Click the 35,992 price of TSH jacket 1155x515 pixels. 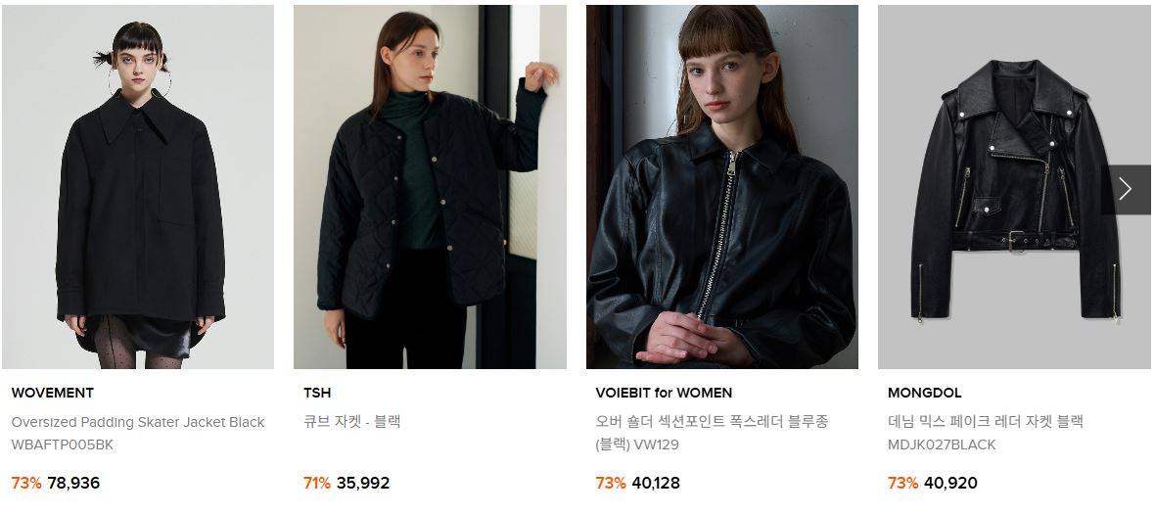tap(363, 484)
